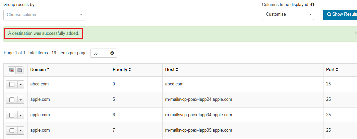Tick the checkbox for the abcd.com row
This screenshot has width=357, height=139.
12,84
